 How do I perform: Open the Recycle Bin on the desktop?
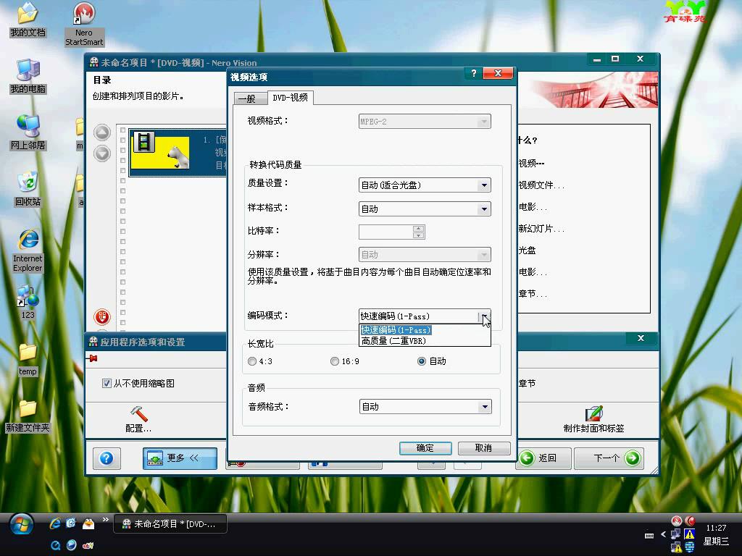[28, 189]
